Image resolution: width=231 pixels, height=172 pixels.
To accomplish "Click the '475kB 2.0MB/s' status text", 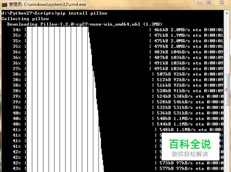I will click(172, 41).
